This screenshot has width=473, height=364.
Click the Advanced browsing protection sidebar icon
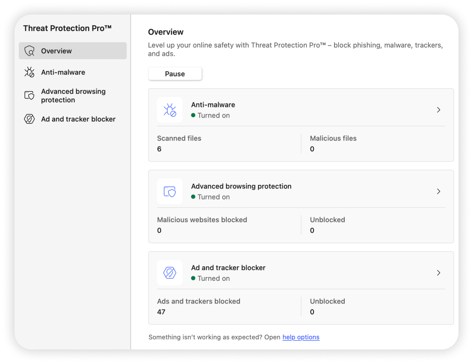point(29,95)
